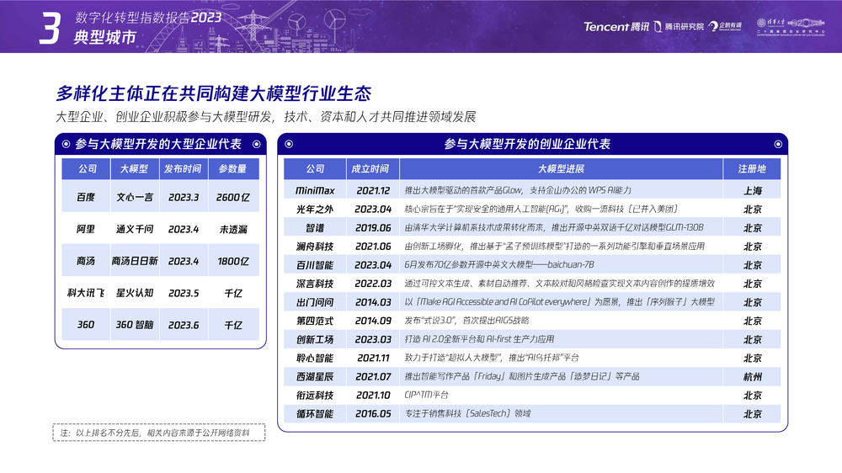Select the release date 2023.3
The width and height of the screenshot is (842, 473).
[184, 197]
